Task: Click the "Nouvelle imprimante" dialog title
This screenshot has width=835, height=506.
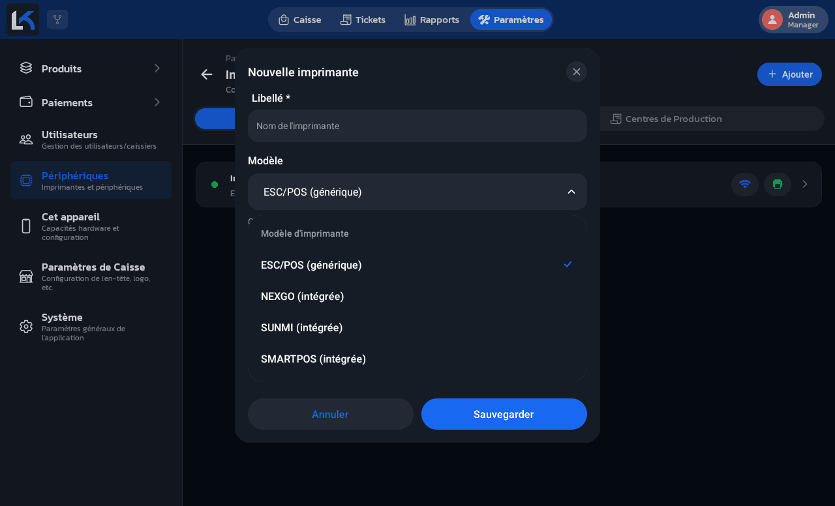Action: point(303,72)
